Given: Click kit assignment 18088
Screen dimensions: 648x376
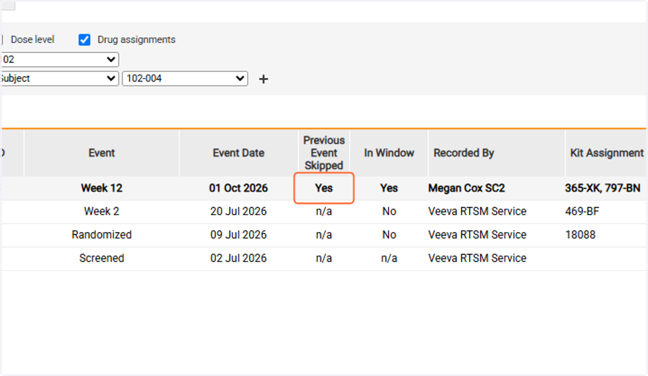Looking at the screenshot, I should click(x=580, y=235).
